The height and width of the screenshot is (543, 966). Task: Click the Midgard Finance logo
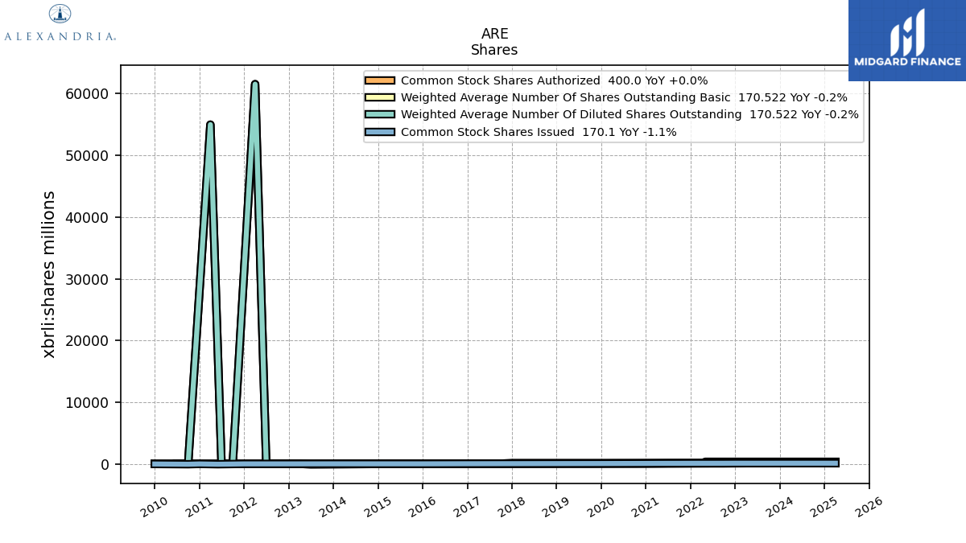pyautogui.click(x=907, y=40)
